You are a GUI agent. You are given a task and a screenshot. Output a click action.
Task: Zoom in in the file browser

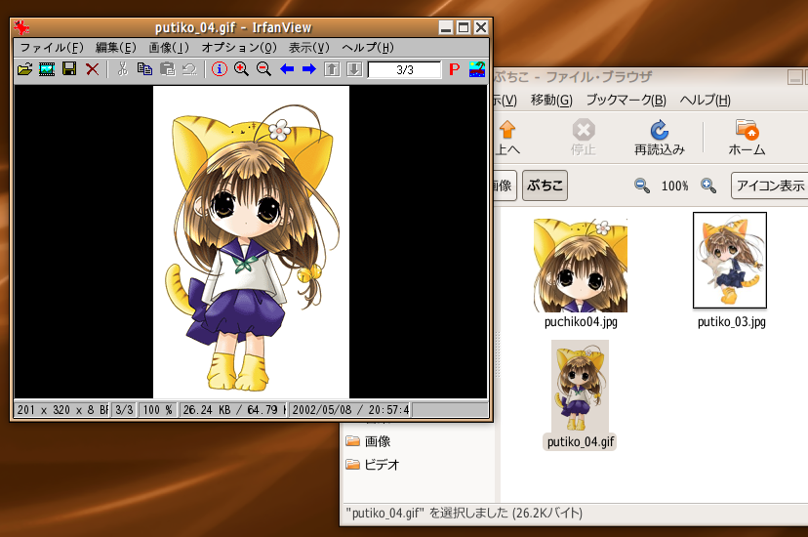click(708, 186)
